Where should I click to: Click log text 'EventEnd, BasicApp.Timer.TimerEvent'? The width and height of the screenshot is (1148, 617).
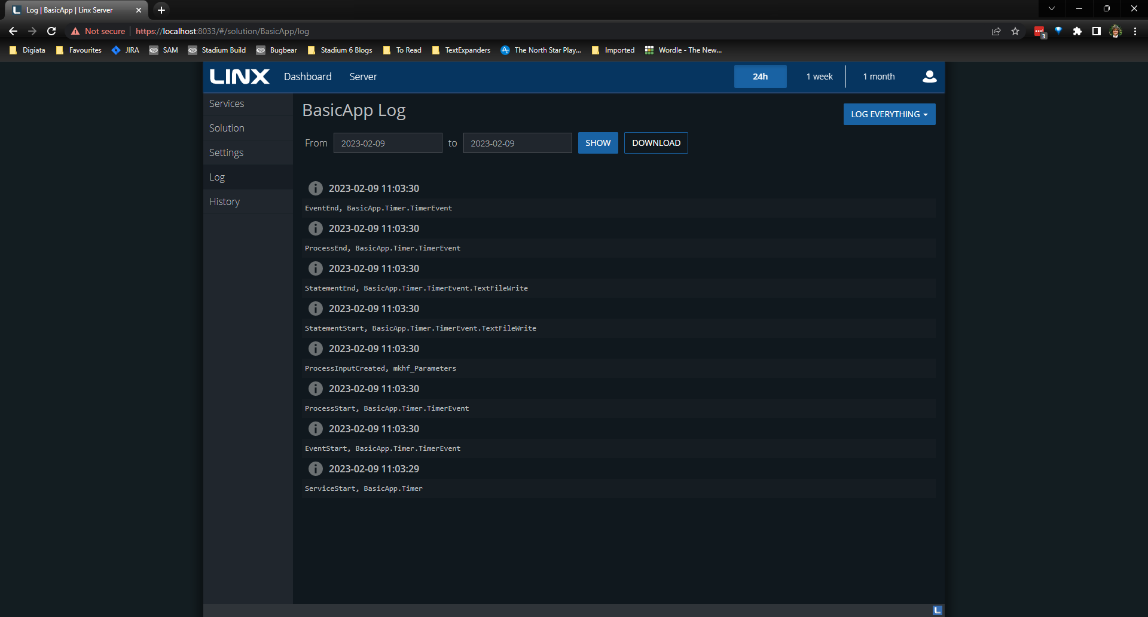click(378, 208)
